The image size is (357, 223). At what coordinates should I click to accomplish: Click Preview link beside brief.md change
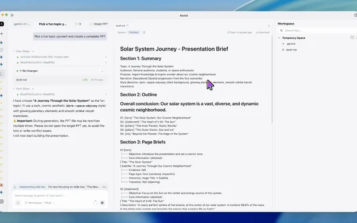[97, 80]
